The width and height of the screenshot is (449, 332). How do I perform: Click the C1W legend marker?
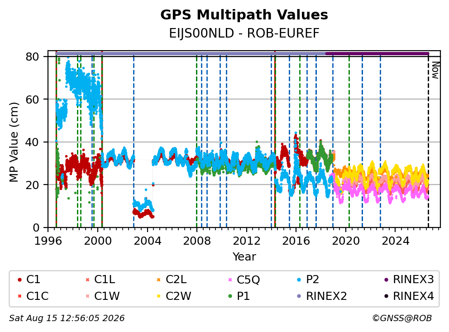tap(88, 296)
